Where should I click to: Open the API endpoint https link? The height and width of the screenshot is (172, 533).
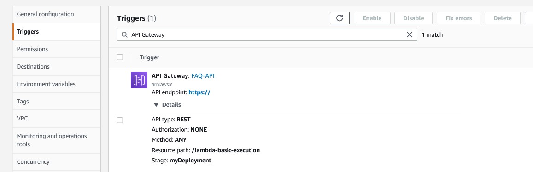pos(199,92)
